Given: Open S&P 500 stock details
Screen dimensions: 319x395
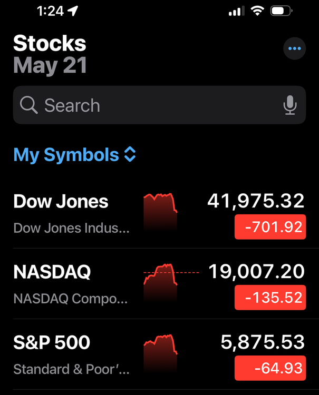Looking at the screenshot, I should (159, 354).
